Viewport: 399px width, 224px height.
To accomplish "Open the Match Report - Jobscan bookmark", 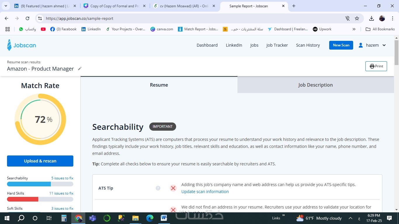I will (x=198, y=29).
